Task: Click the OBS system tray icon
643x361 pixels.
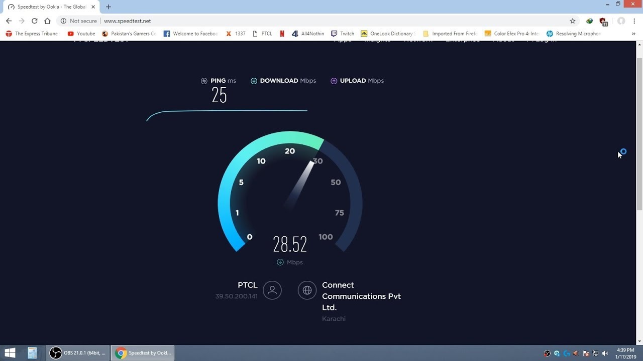Action: 547,353
